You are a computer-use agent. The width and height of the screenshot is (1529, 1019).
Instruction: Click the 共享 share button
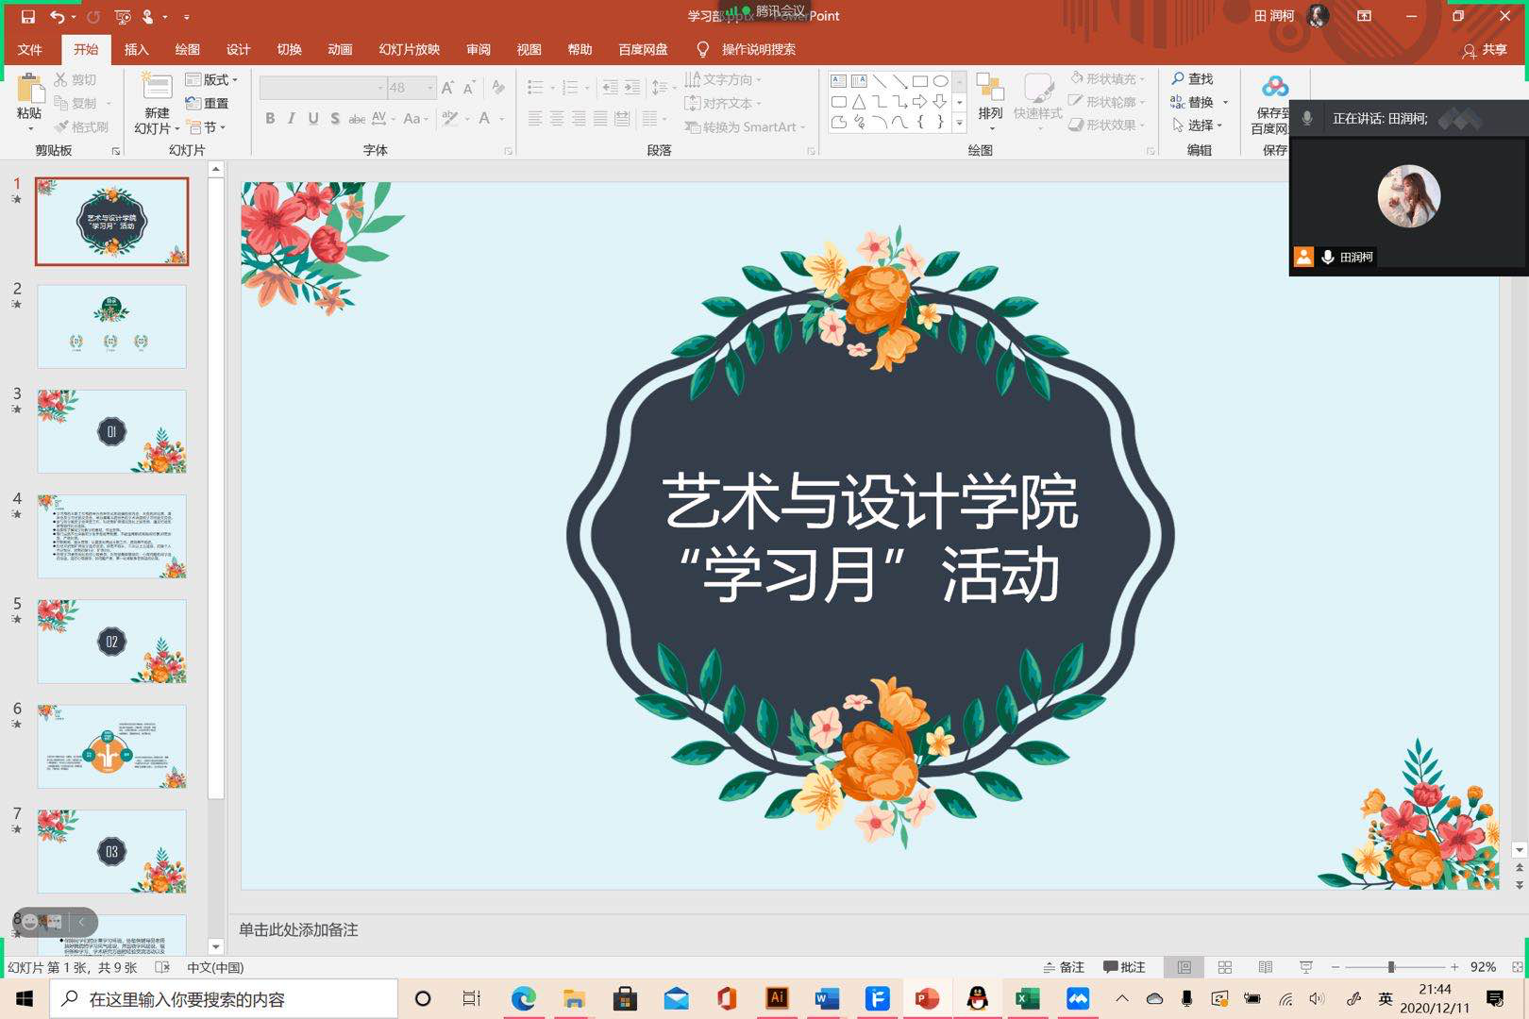click(1485, 49)
